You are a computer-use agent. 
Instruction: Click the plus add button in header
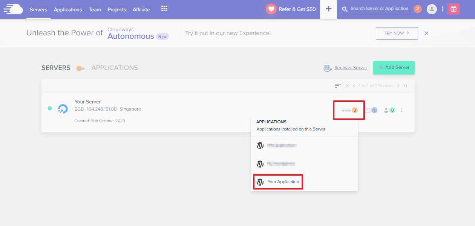(x=329, y=9)
